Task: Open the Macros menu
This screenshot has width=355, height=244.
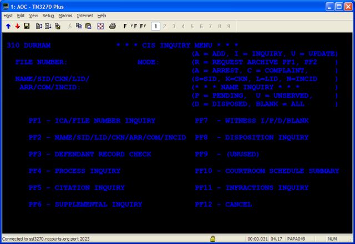Action: click(65, 16)
